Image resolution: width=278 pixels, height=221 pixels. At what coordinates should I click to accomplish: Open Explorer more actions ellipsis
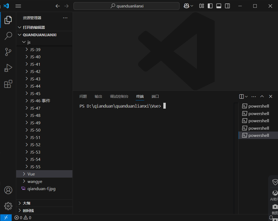coord(65,18)
